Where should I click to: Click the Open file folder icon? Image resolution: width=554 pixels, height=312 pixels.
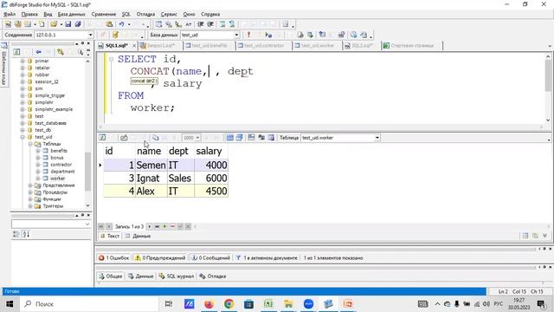[x=54, y=24]
